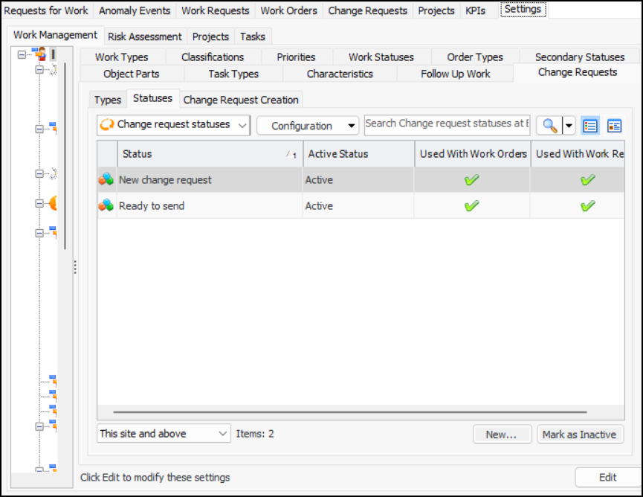Click the Edit button
The height and width of the screenshot is (497, 643).
pyautogui.click(x=608, y=477)
